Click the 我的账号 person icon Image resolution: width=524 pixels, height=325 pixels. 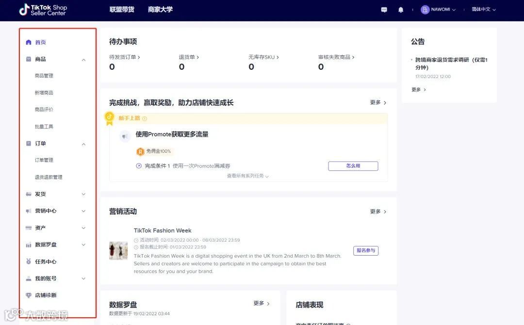(x=29, y=278)
